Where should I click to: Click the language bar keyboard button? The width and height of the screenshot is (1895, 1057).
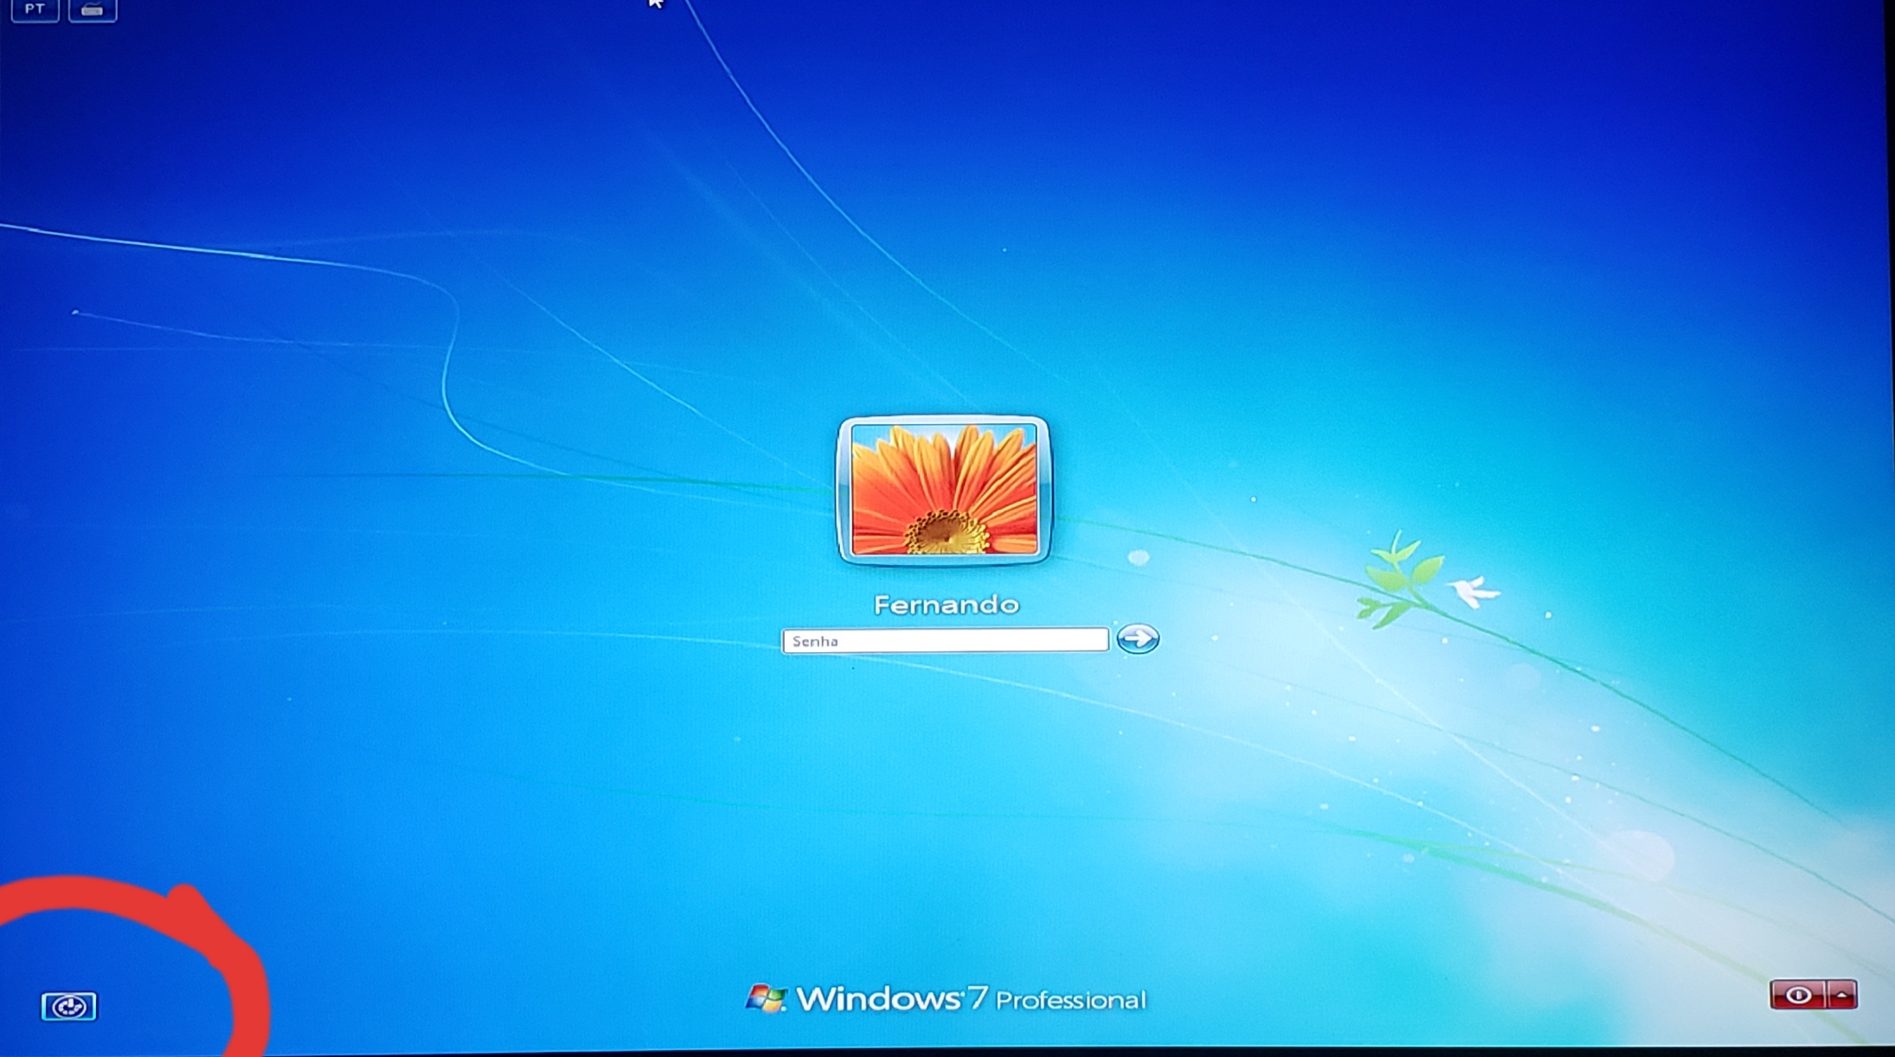pos(92,10)
